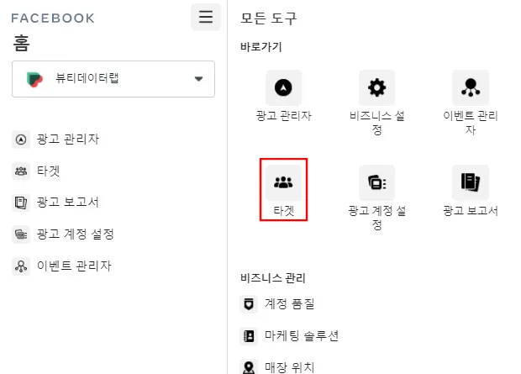
Task: Click the FACEBOOK logo text
Action: pyautogui.click(x=53, y=18)
